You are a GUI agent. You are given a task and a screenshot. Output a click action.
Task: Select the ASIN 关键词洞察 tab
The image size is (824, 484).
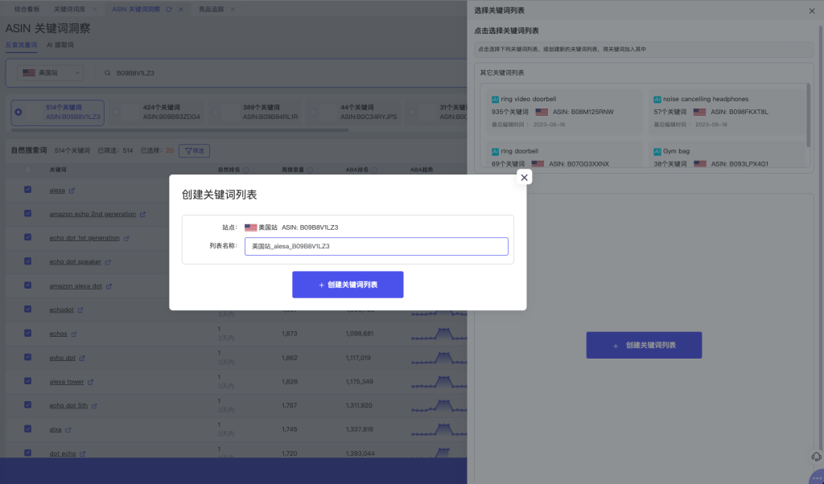tap(135, 10)
